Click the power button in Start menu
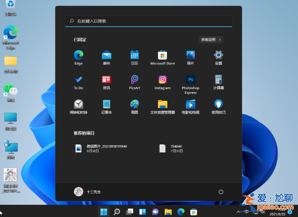298x217 pixels. (221, 192)
